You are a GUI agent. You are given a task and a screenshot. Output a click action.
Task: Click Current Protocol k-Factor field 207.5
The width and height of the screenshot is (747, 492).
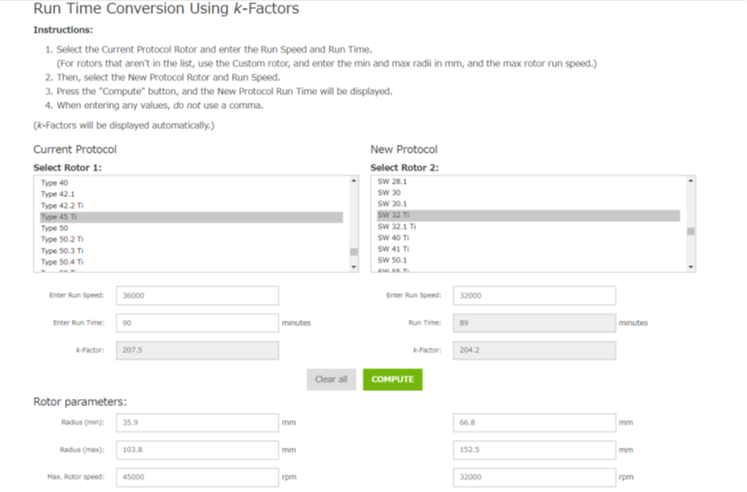tap(197, 350)
